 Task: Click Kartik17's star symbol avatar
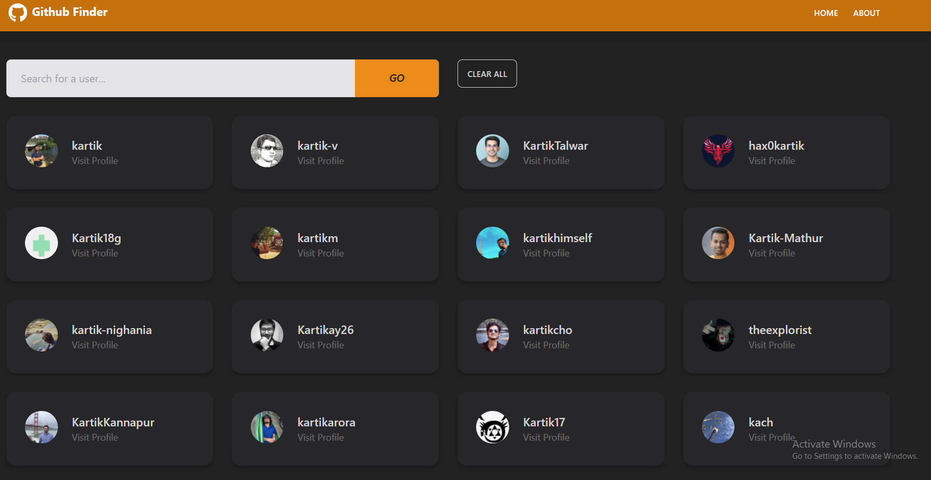coord(492,427)
